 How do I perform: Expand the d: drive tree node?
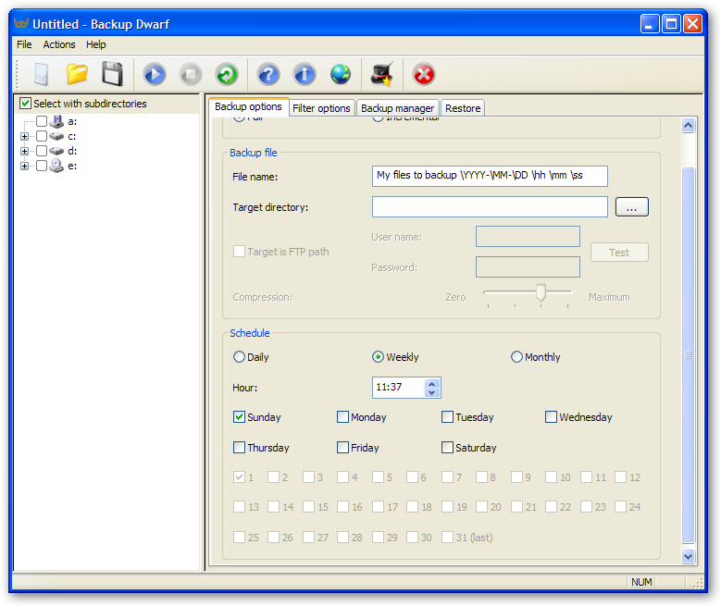25,152
